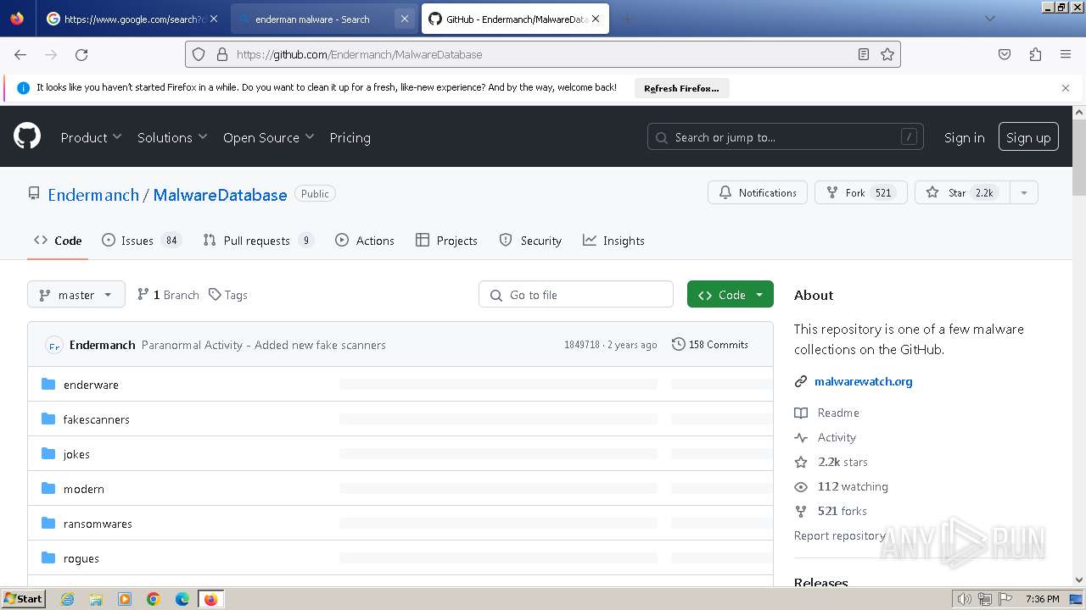The height and width of the screenshot is (610, 1086).
Task: Open the MalwareDatabase repository link
Action: tap(220, 195)
